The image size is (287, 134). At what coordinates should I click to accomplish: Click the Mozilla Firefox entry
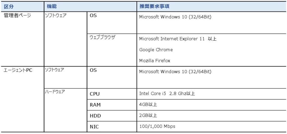coord(155,61)
